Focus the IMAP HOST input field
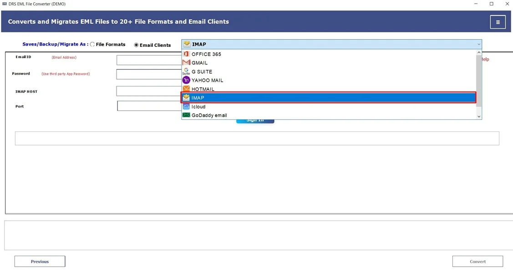513x273 pixels. tap(149, 91)
